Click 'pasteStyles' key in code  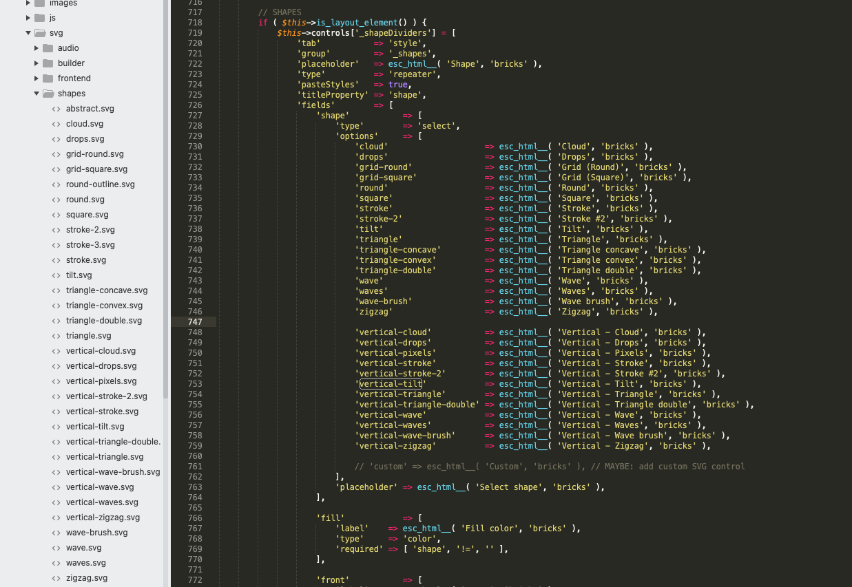[x=328, y=85]
